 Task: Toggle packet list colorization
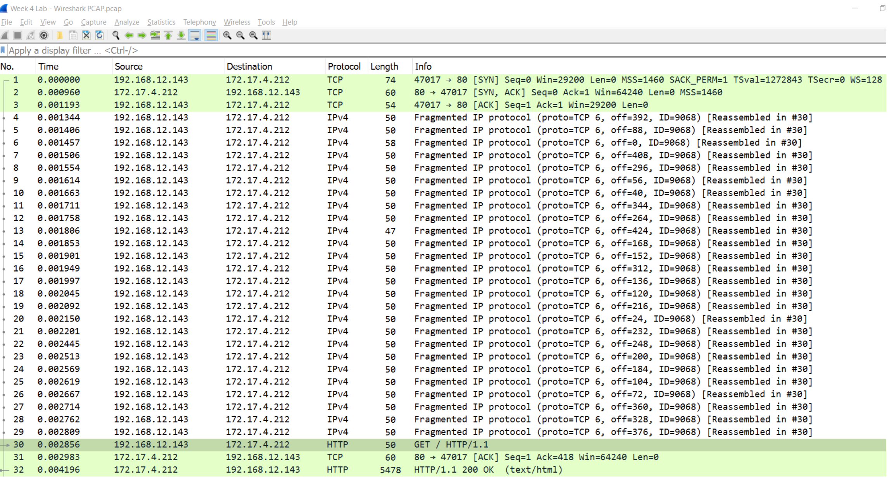[211, 35]
